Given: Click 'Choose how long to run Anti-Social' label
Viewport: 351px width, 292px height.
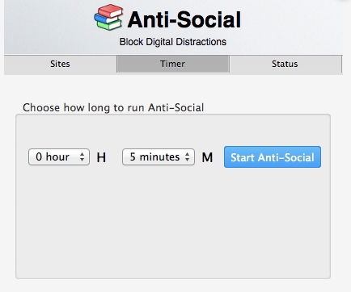Looking at the screenshot, I should 113,108.
